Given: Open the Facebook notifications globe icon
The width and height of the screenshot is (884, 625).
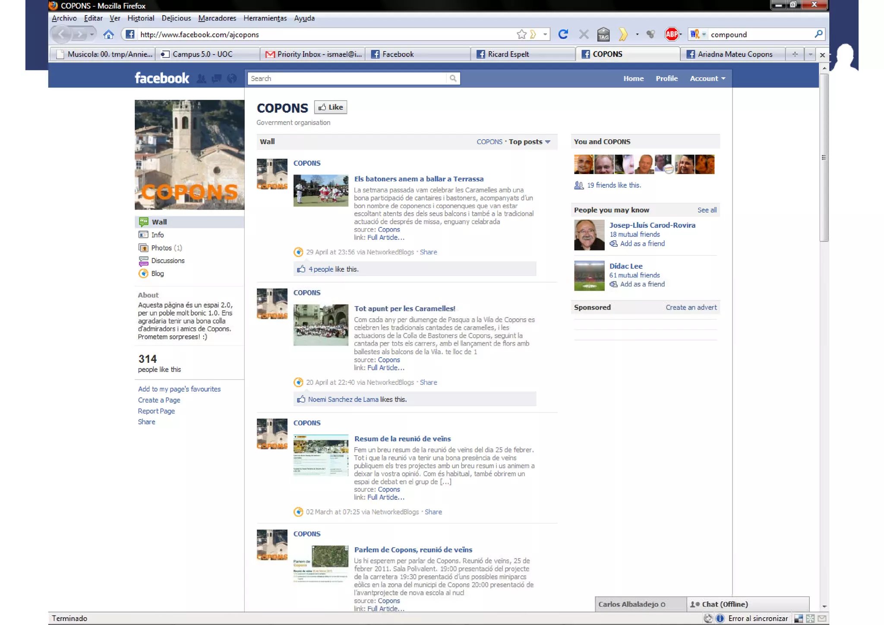Looking at the screenshot, I should tap(232, 78).
